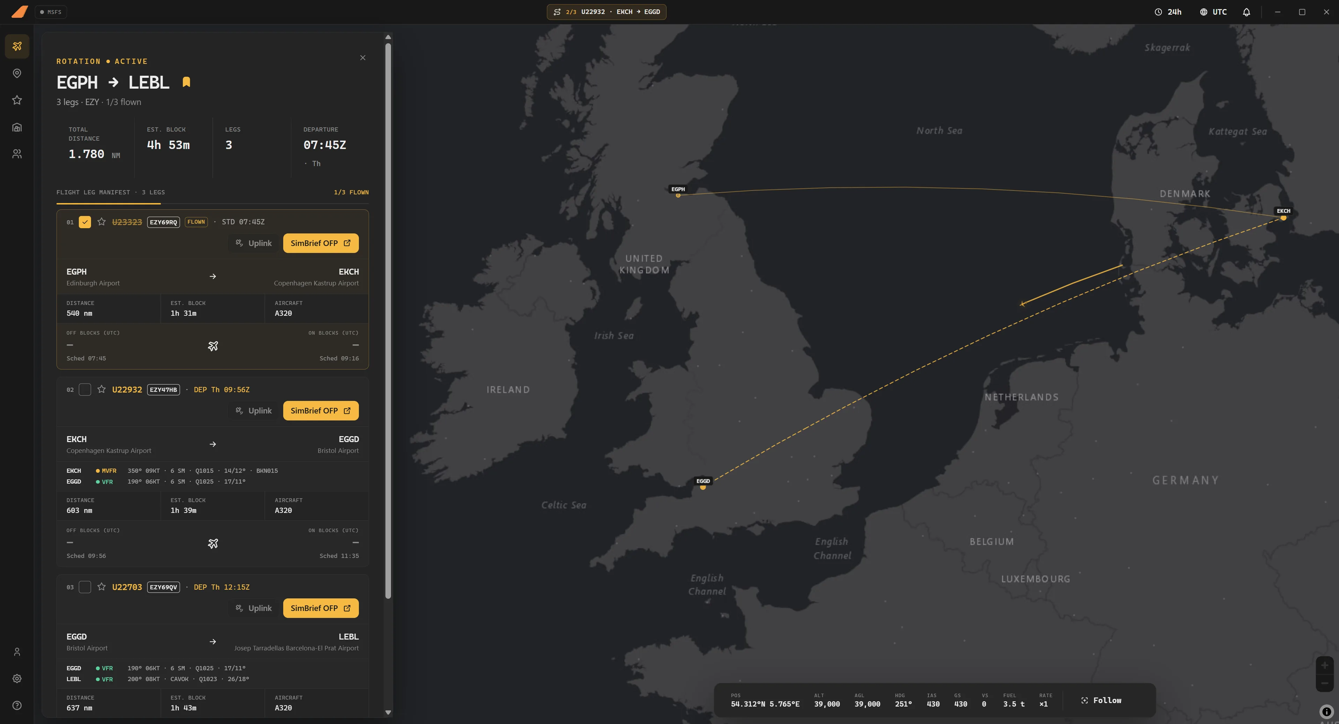Favorite leg U23323 with the star
Viewport: 1339px width, 724px height.
click(101, 222)
